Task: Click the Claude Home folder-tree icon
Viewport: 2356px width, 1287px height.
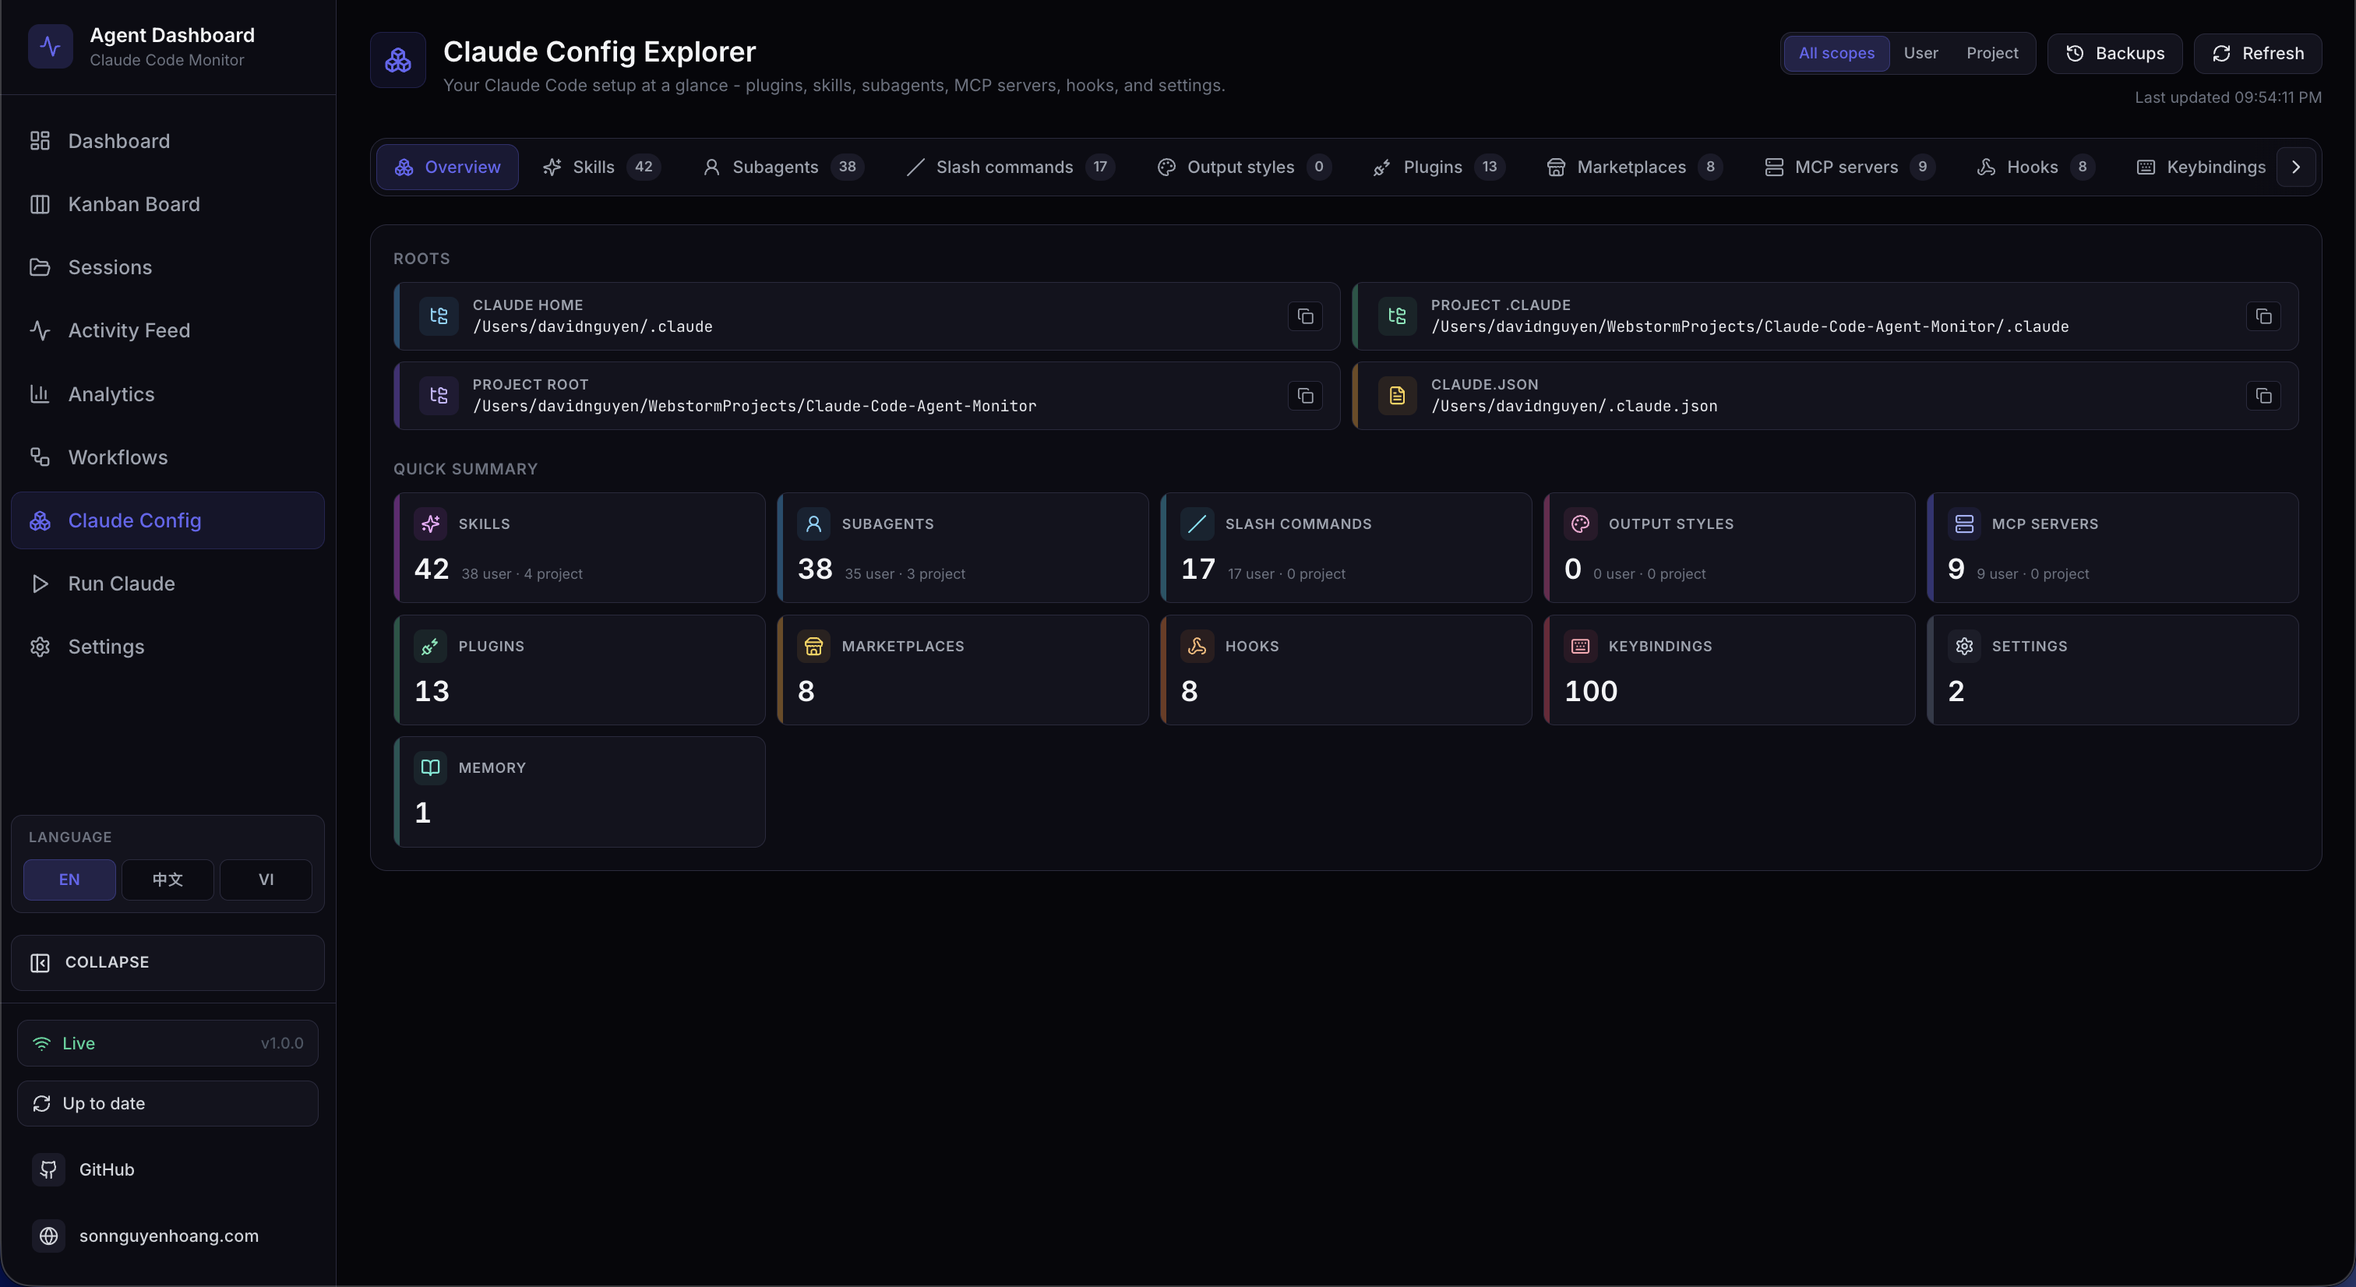Action: (439, 316)
